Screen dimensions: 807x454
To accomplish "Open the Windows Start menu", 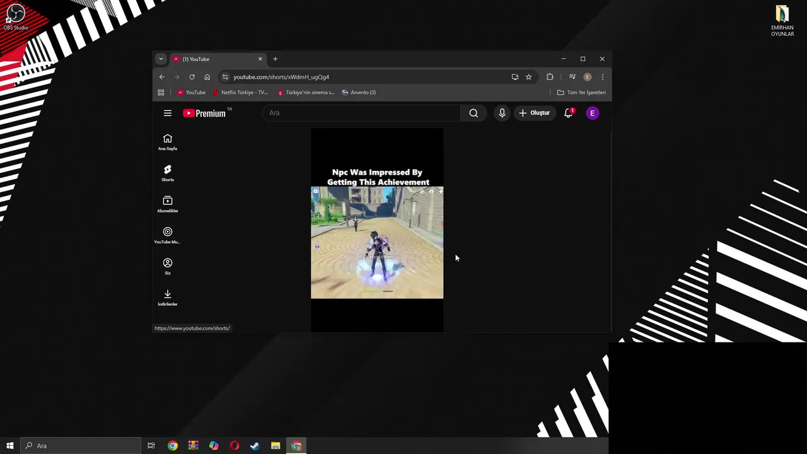I will click(10, 446).
